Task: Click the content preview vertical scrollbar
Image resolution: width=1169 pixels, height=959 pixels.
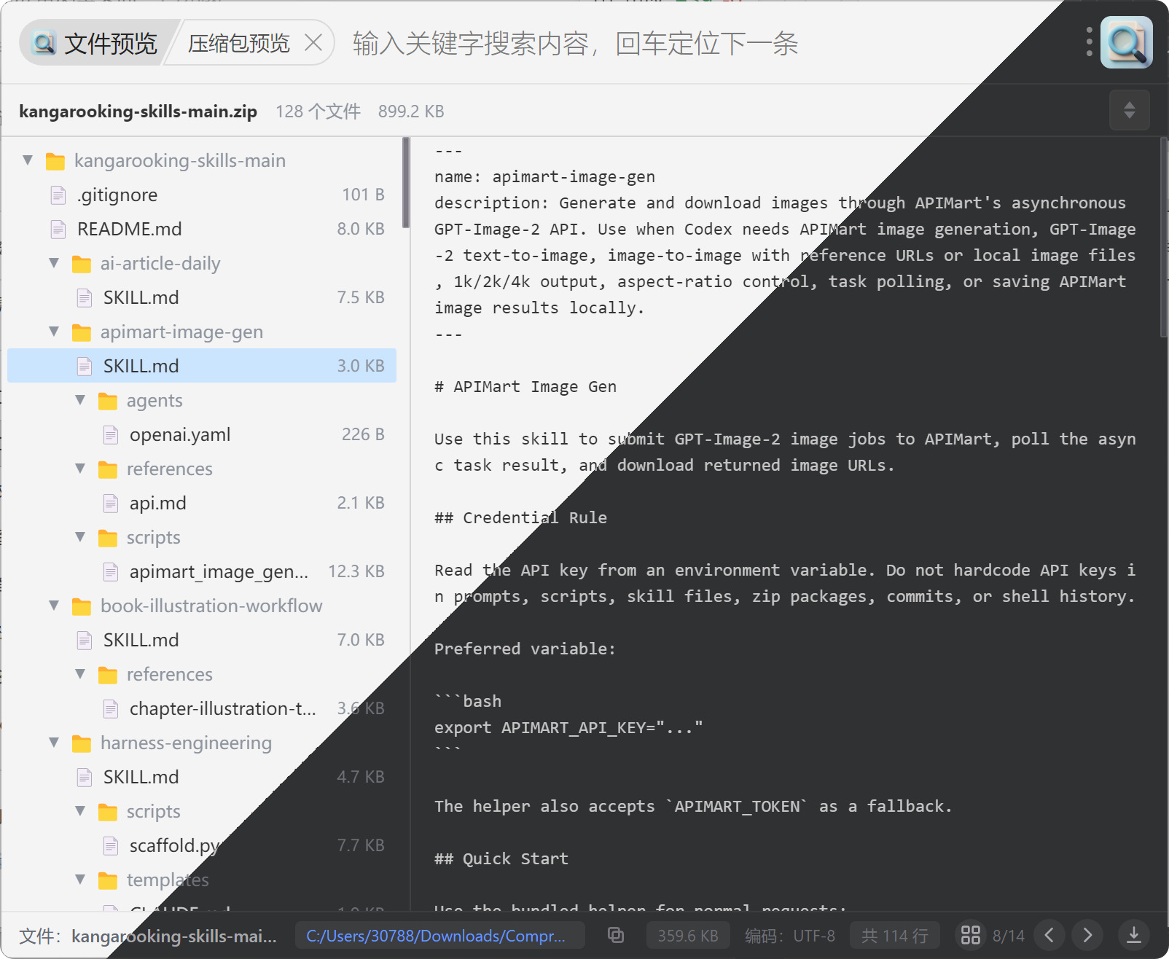Action: pos(1163,238)
